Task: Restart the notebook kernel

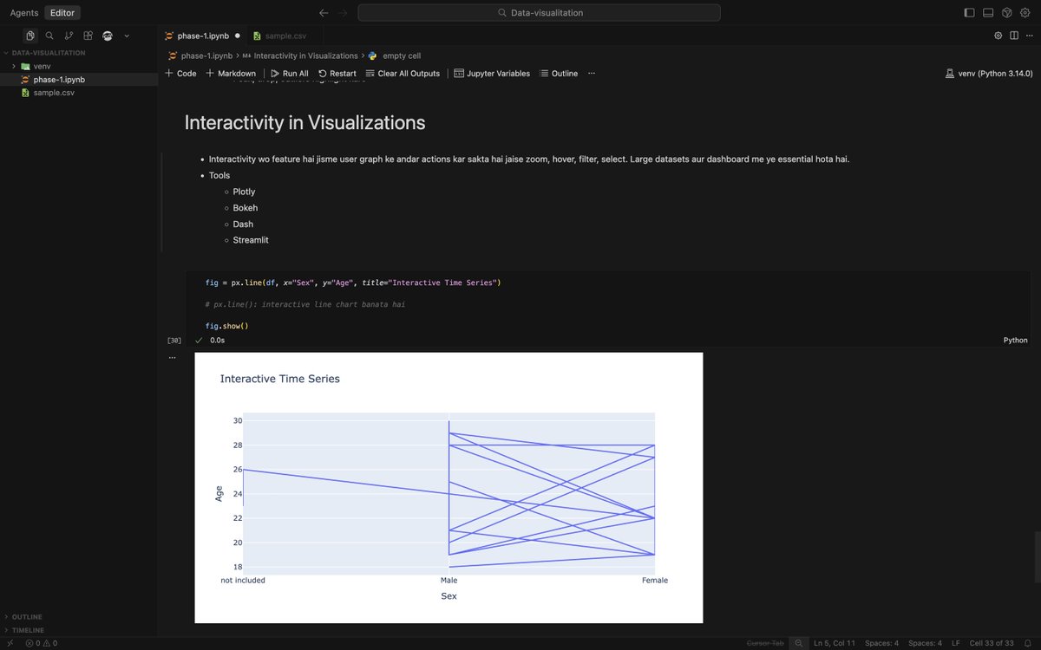Action: pyautogui.click(x=337, y=74)
